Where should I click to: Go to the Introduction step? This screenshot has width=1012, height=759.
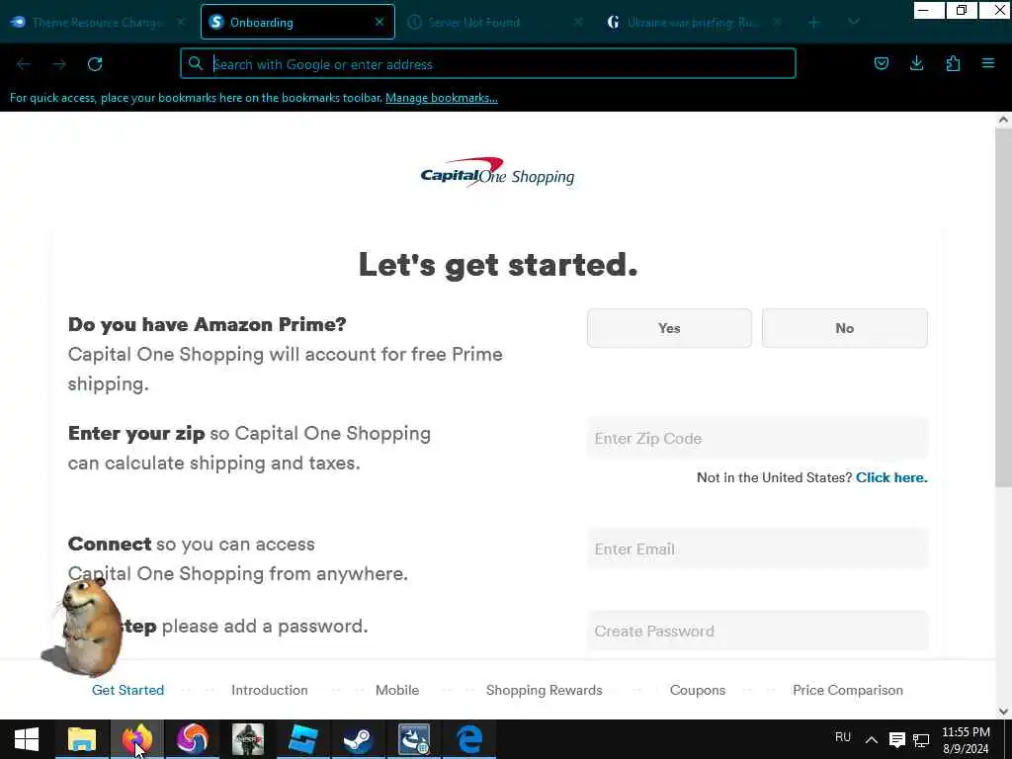(x=269, y=690)
